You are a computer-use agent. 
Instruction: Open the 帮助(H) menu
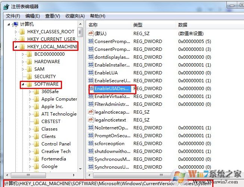click(x=98, y=16)
